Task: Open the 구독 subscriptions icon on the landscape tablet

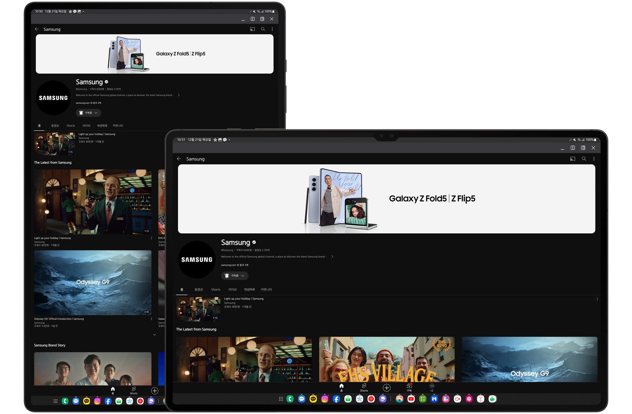Action: click(x=409, y=388)
